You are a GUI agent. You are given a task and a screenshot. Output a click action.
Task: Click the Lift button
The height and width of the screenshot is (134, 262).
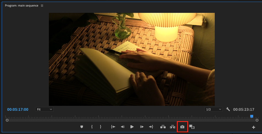pyautogui.click(x=163, y=127)
